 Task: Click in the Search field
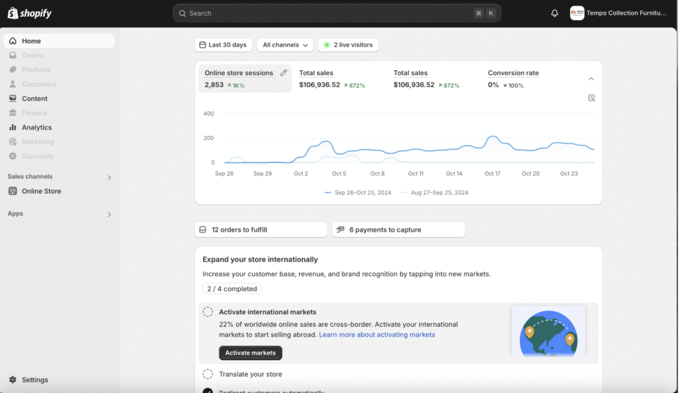[337, 13]
